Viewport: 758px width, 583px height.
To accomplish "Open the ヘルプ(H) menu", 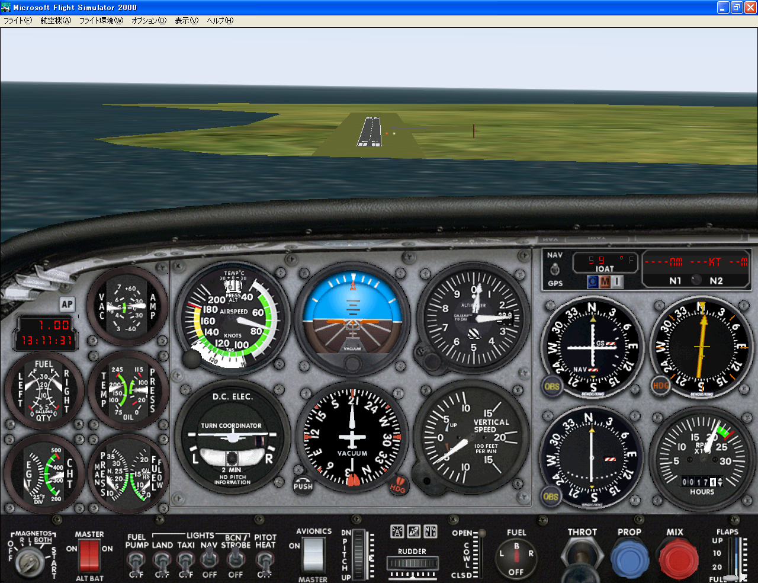I will click(220, 21).
